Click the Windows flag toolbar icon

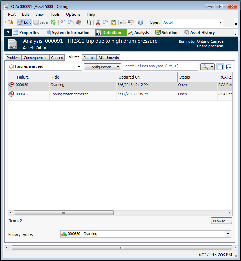78,22
